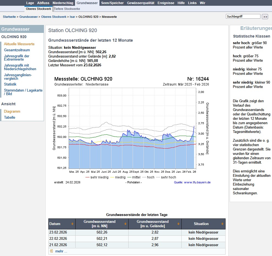
Task: Switch to Tiefere Stockwerke tab
Action: tap(67, 9)
